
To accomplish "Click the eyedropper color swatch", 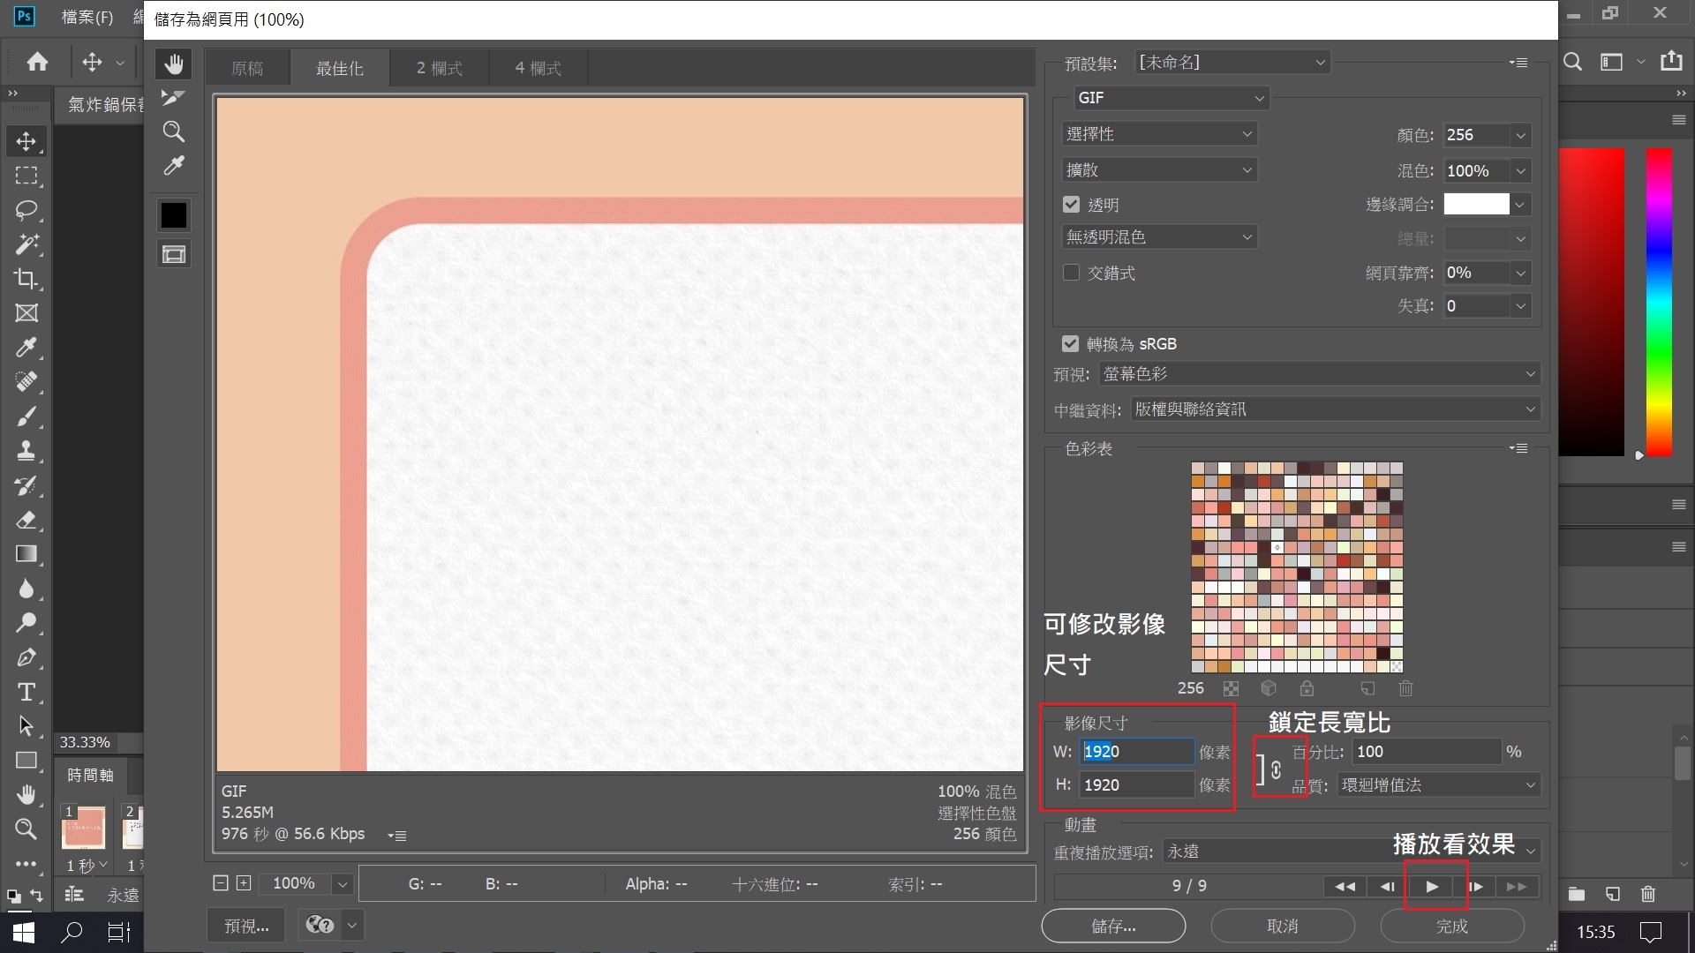I will pos(174,214).
